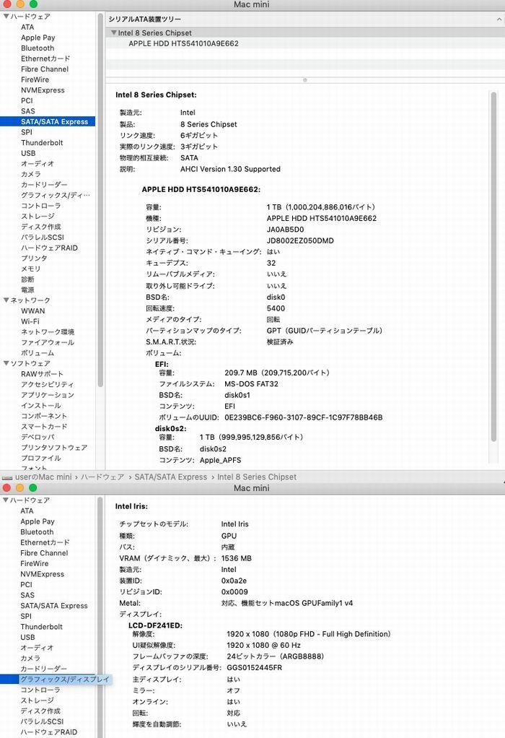Select ボリューム under ネットワーク
The width and height of the screenshot is (505, 738).
(x=38, y=353)
